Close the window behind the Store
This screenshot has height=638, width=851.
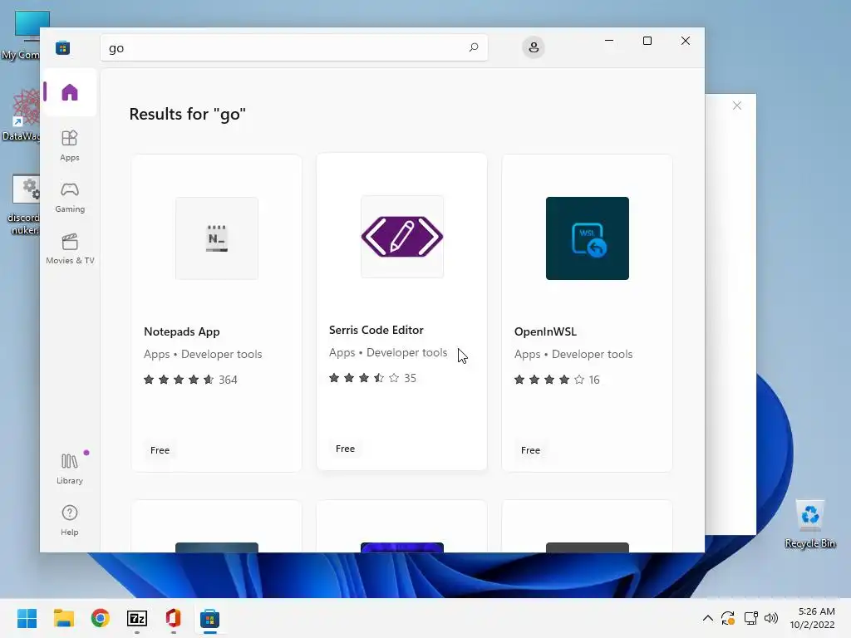pyautogui.click(x=737, y=106)
